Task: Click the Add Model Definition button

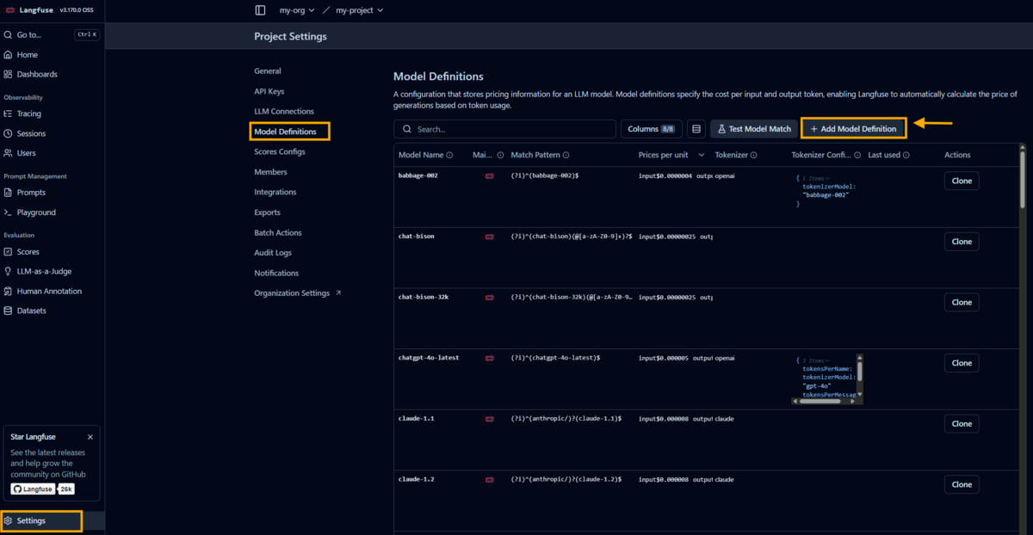Action: [x=853, y=129]
